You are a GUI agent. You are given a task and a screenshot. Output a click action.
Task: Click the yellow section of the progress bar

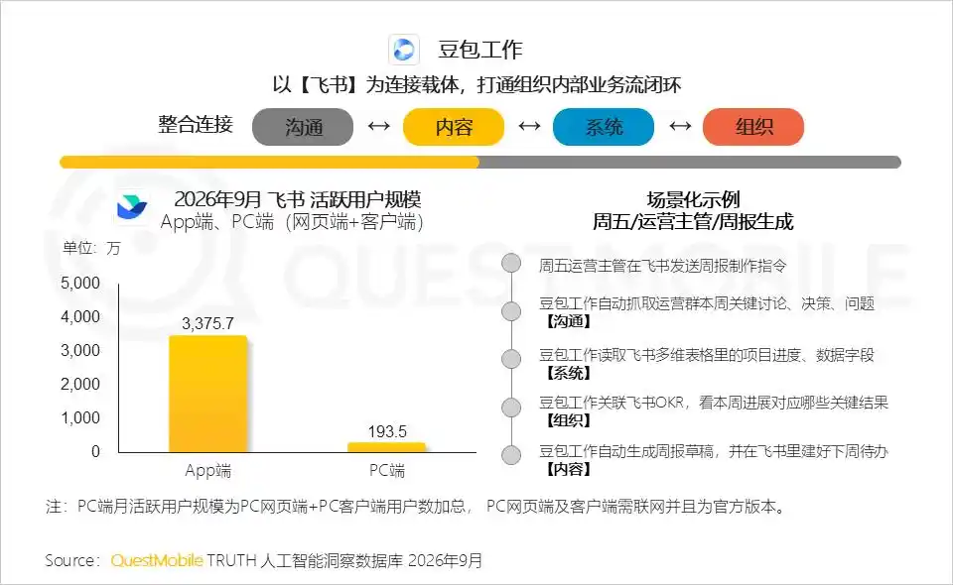point(269,162)
